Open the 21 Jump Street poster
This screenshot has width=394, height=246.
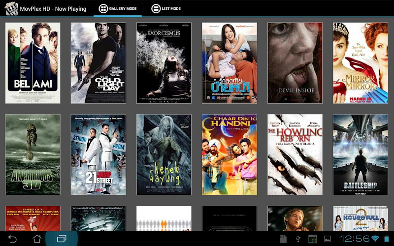click(x=98, y=154)
